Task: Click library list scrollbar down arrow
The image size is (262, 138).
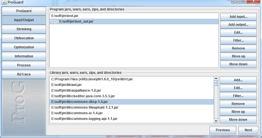Action: (x=216, y=121)
